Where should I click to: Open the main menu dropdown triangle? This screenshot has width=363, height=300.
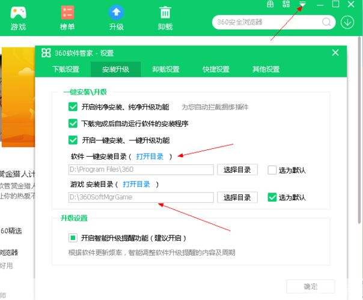click(302, 4)
